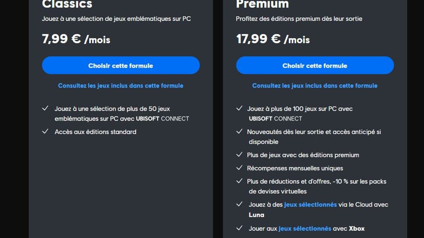Follow 'jeux sélectionnés' link for Luna cloud
The height and width of the screenshot is (238, 424).
[x=310, y=205]
